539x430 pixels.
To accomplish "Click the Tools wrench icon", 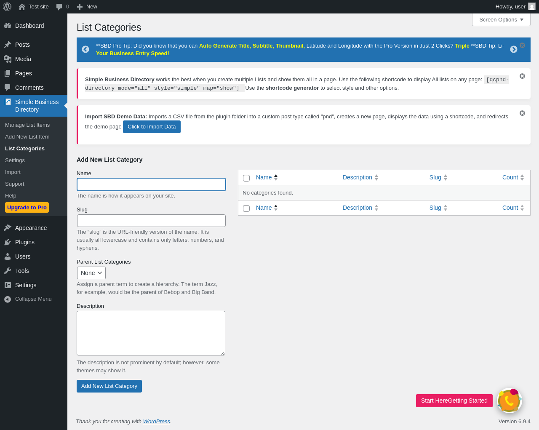I will coord(8,271).
